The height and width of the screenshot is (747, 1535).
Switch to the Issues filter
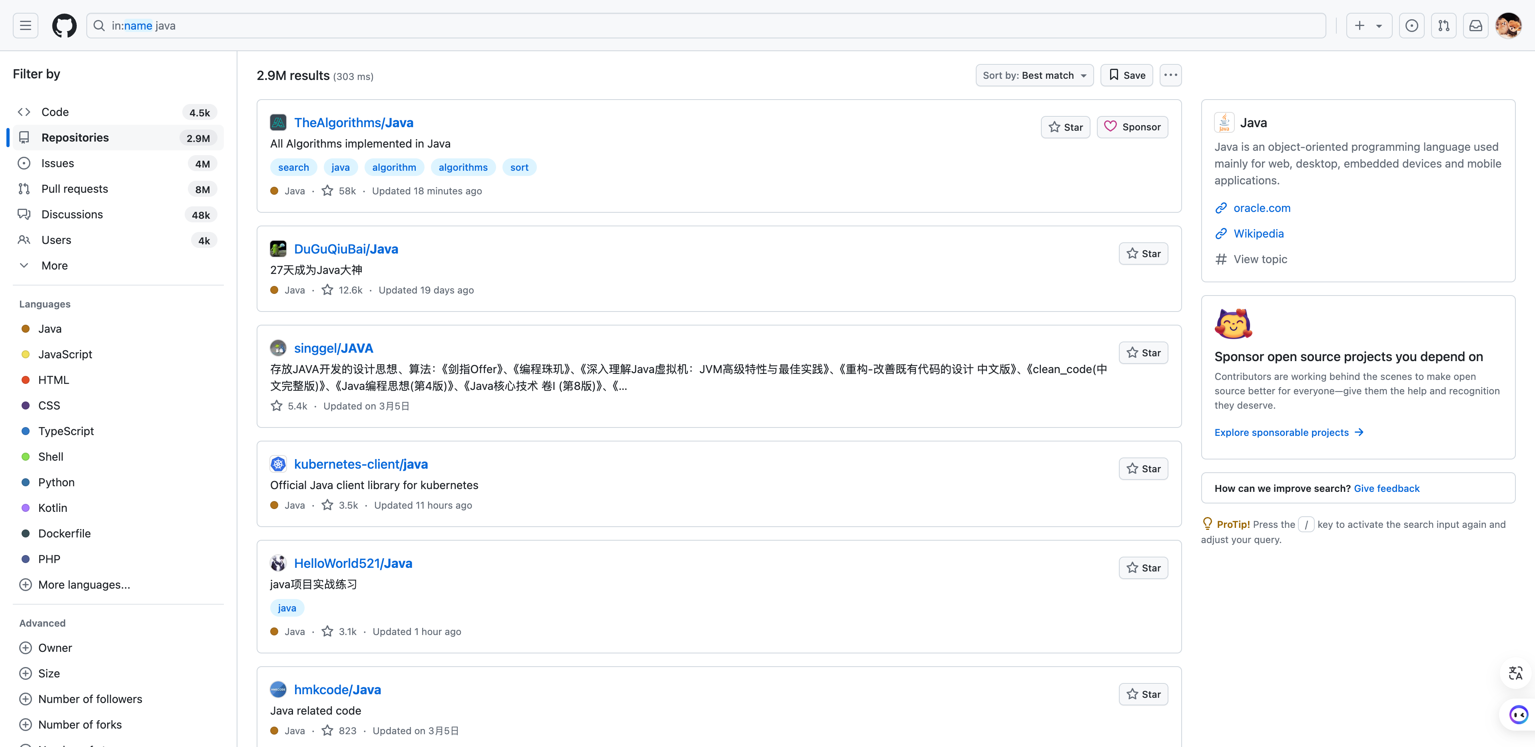[58, 163]
